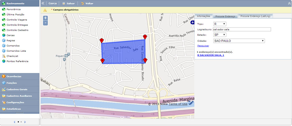Select CheckList in the sidebar
292x126 pixels.
[x=12, y=56]
